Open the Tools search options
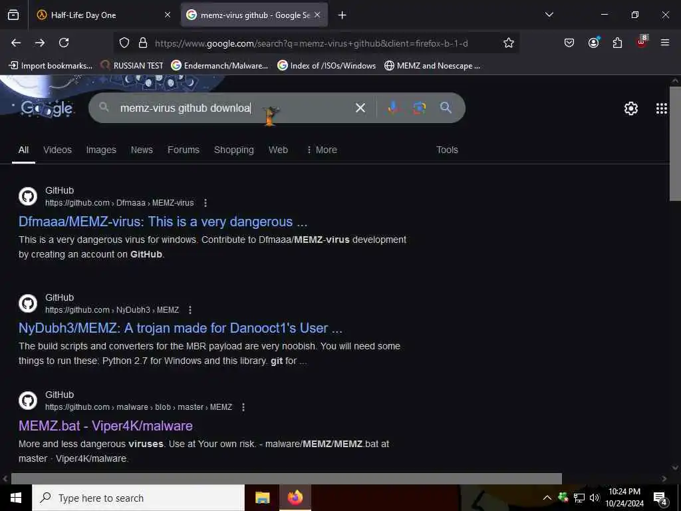 click(447, 150)
